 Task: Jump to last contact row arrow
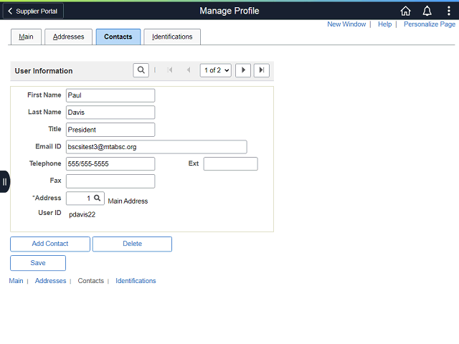tap(261, 70)
